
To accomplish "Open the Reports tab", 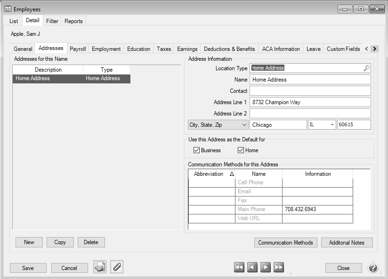I will (73, 21).
